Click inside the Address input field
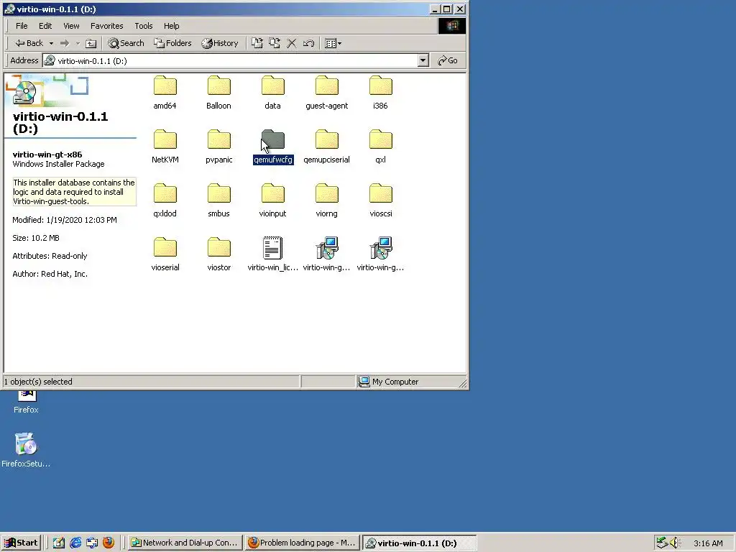This screenshot has height=552, width=736. coord(230,60)
